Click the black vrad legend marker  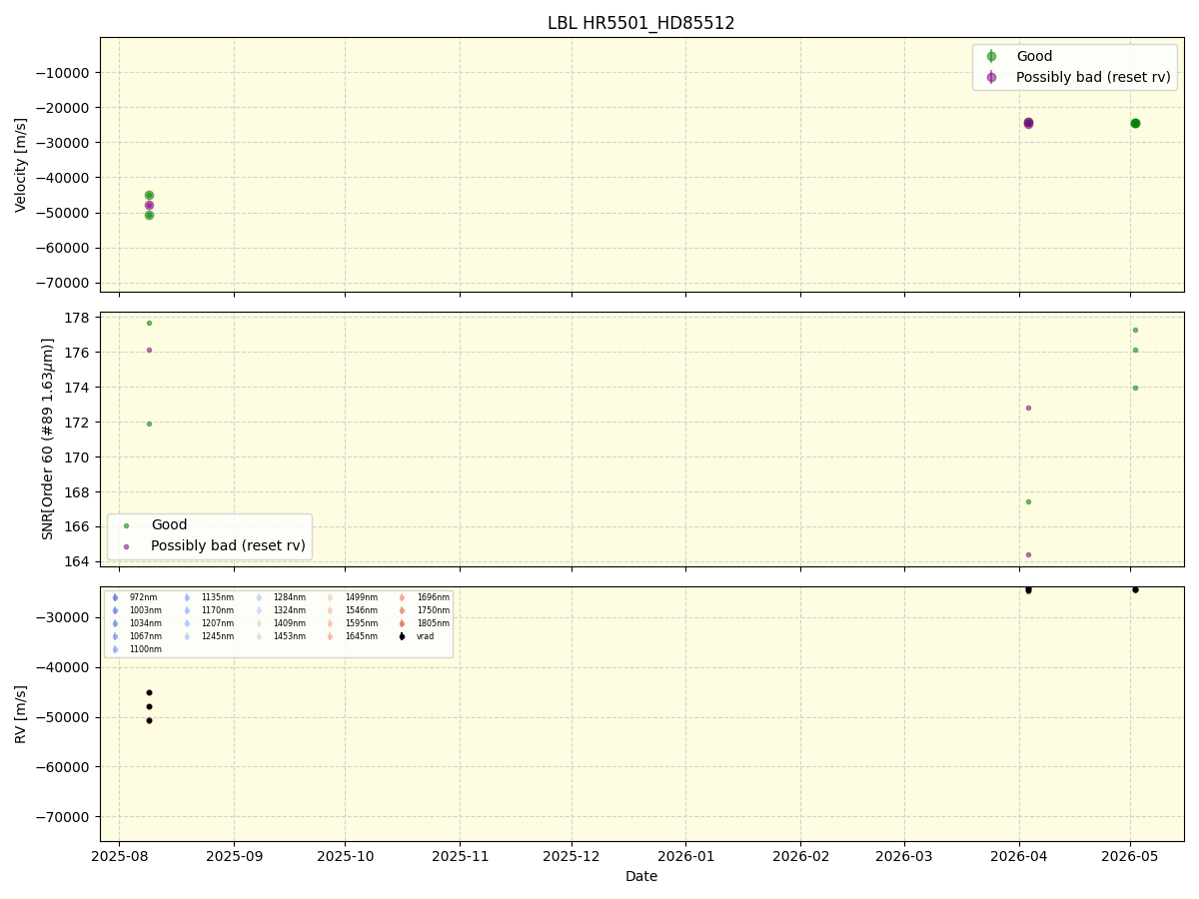coord(403,636)
